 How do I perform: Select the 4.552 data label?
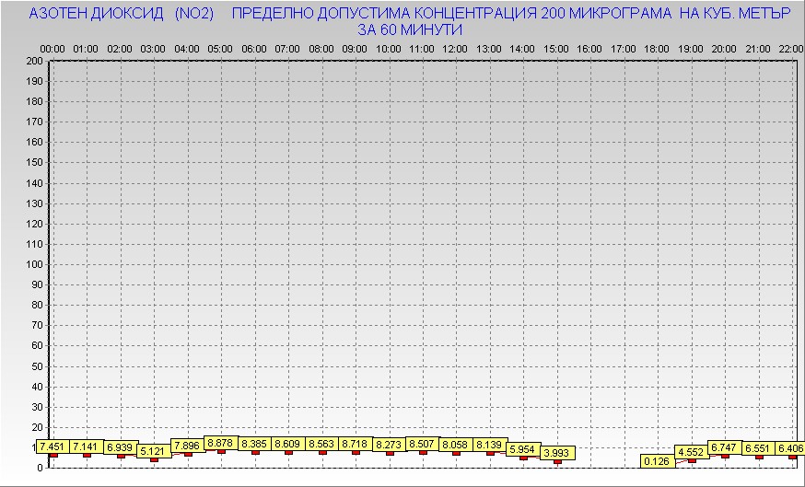(691, 452)
